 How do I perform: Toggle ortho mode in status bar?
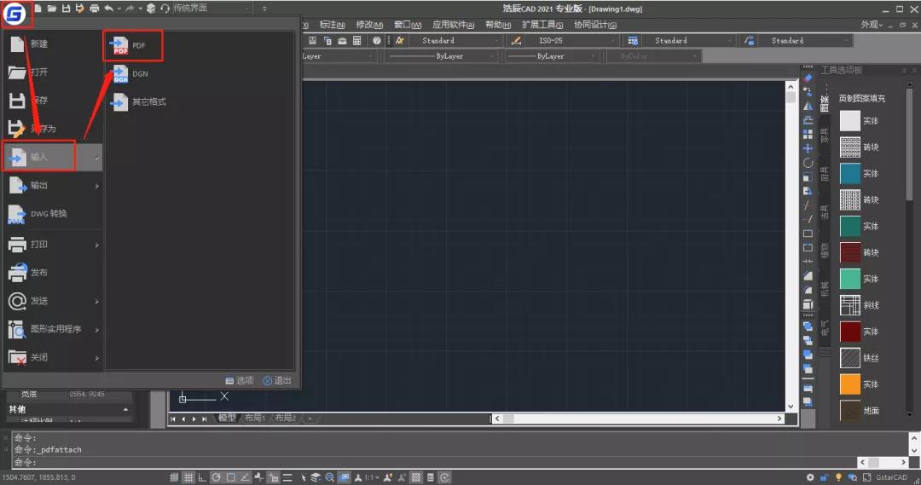pos(202,477)
